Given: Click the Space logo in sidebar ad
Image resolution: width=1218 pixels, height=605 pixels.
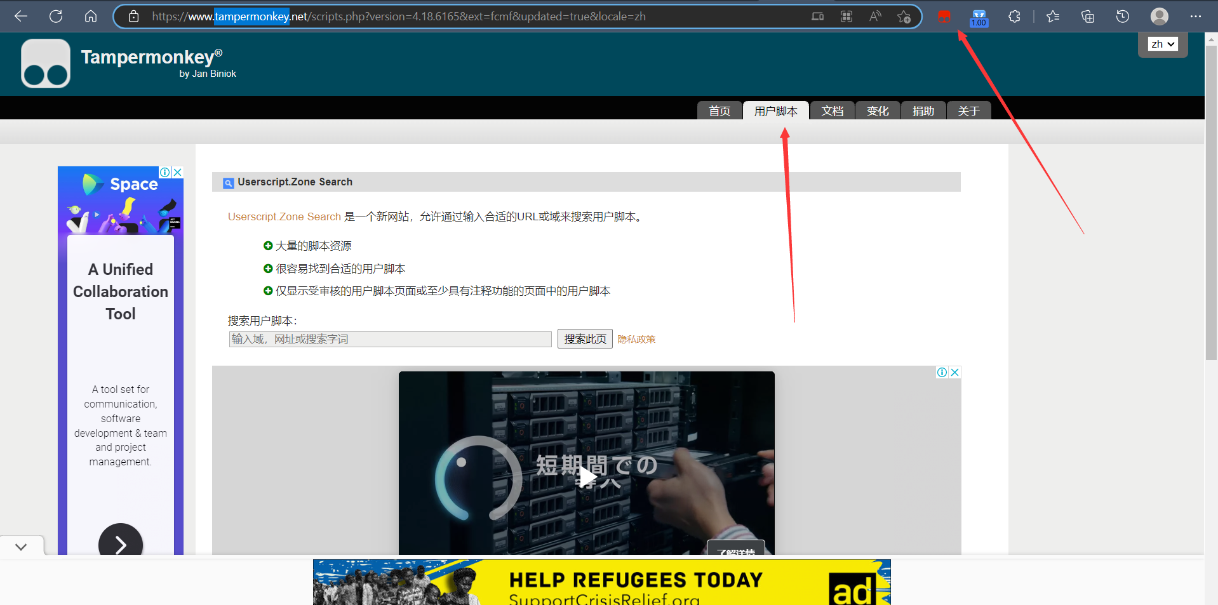Looking at the screenshot, I should click(x=121, y=184).
